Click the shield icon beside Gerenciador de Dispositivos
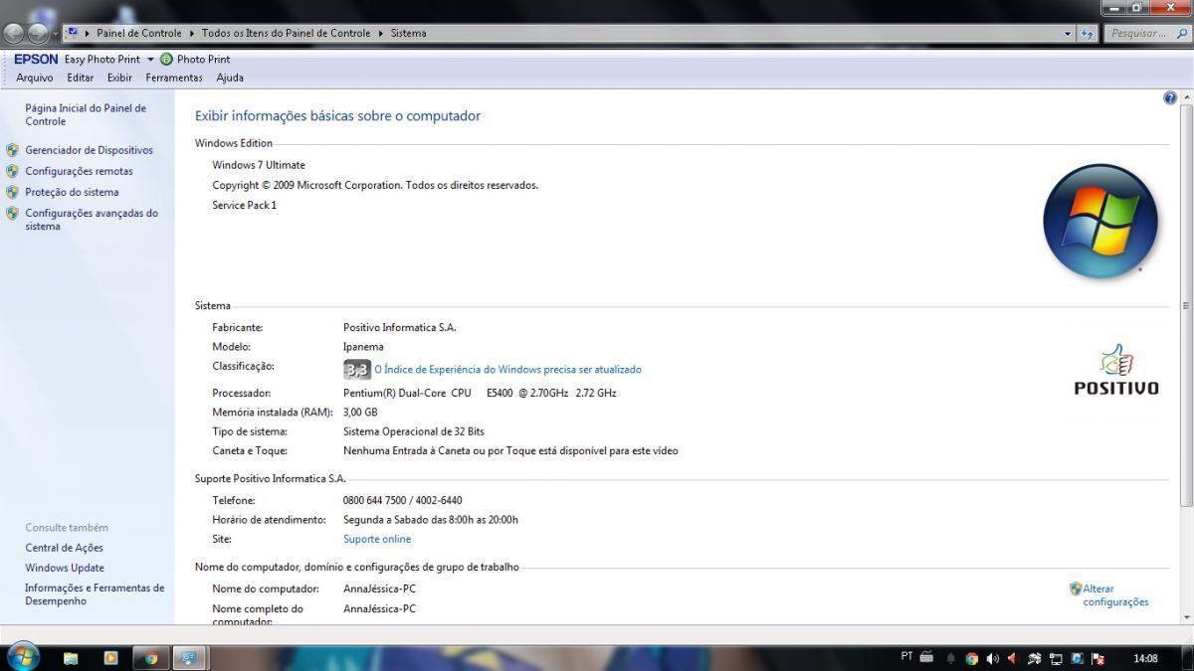The image size is (1194, 671). (12, 150)
